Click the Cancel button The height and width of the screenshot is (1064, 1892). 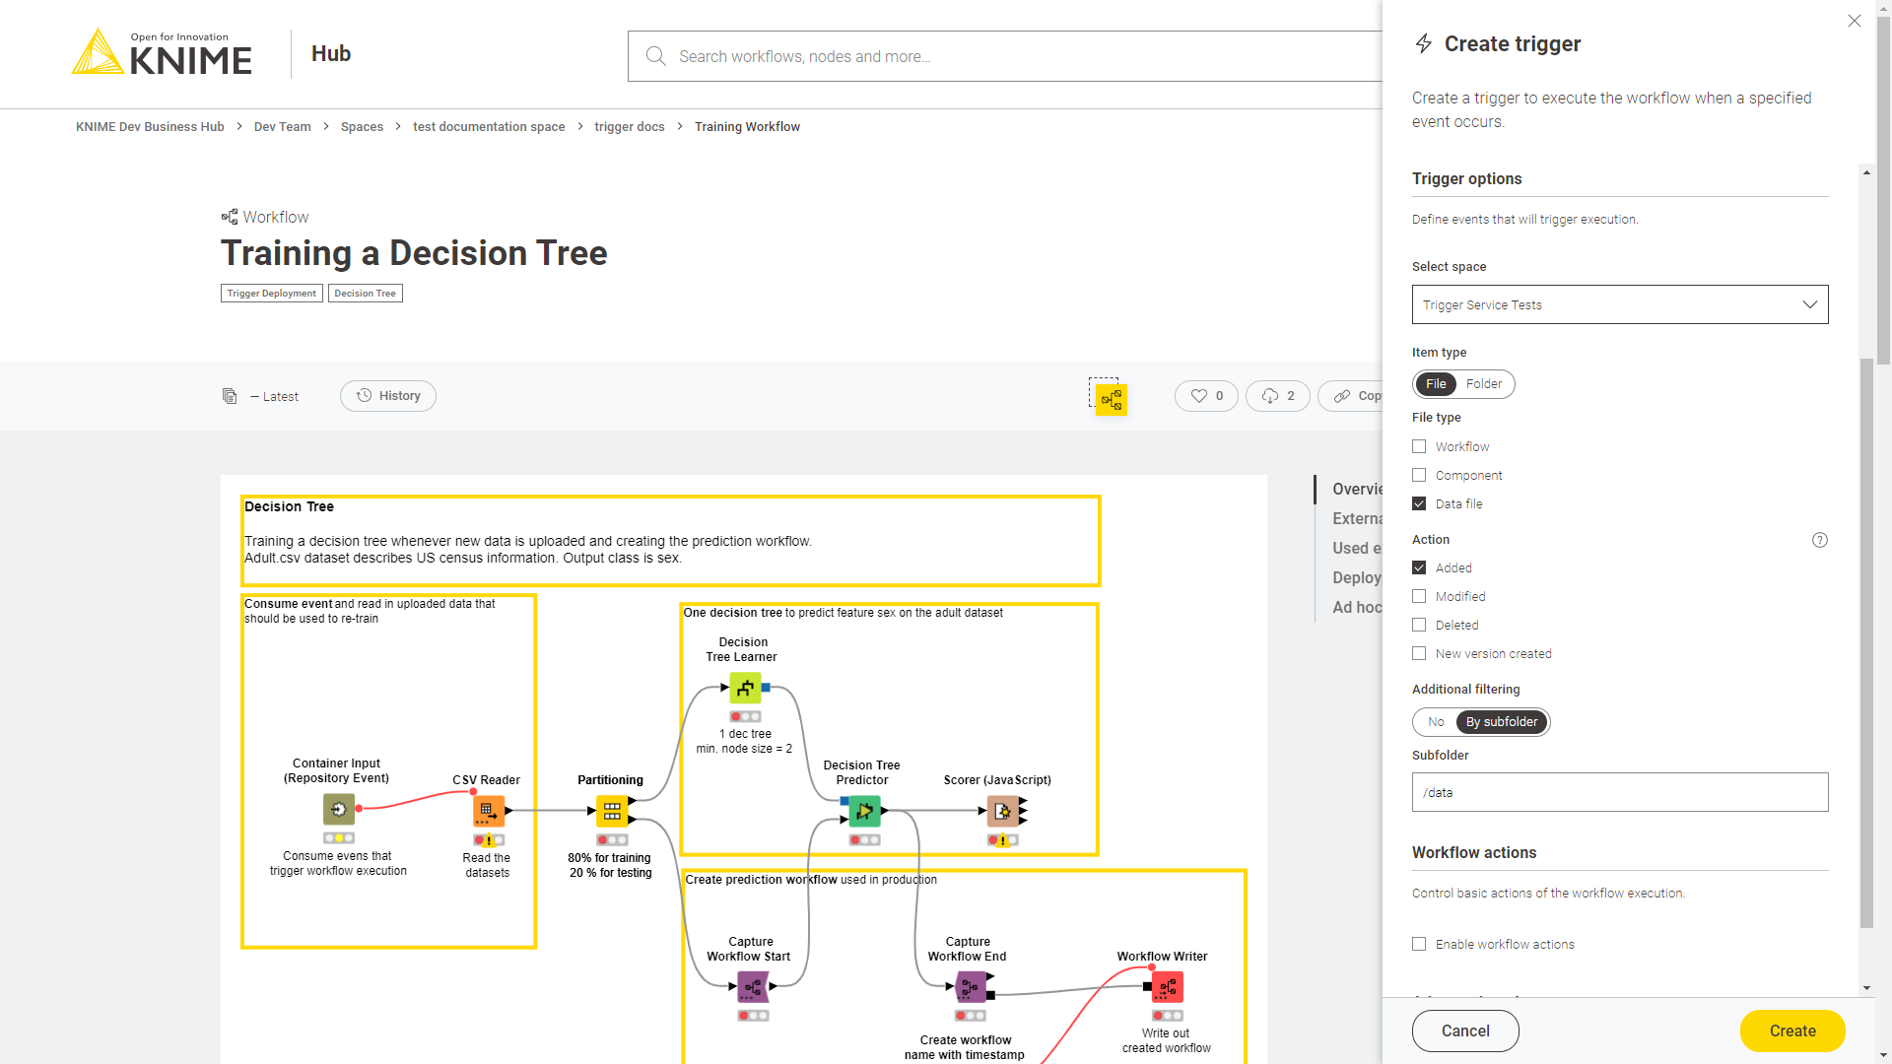pos(1465,1031)
